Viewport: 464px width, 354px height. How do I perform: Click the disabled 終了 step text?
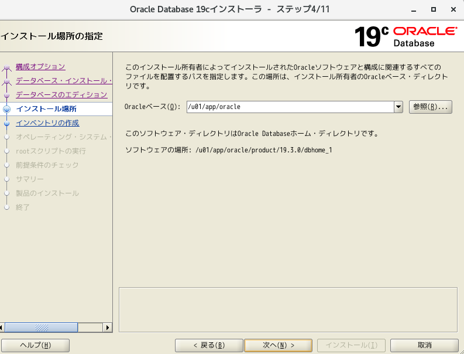click(x=22, y=207)
